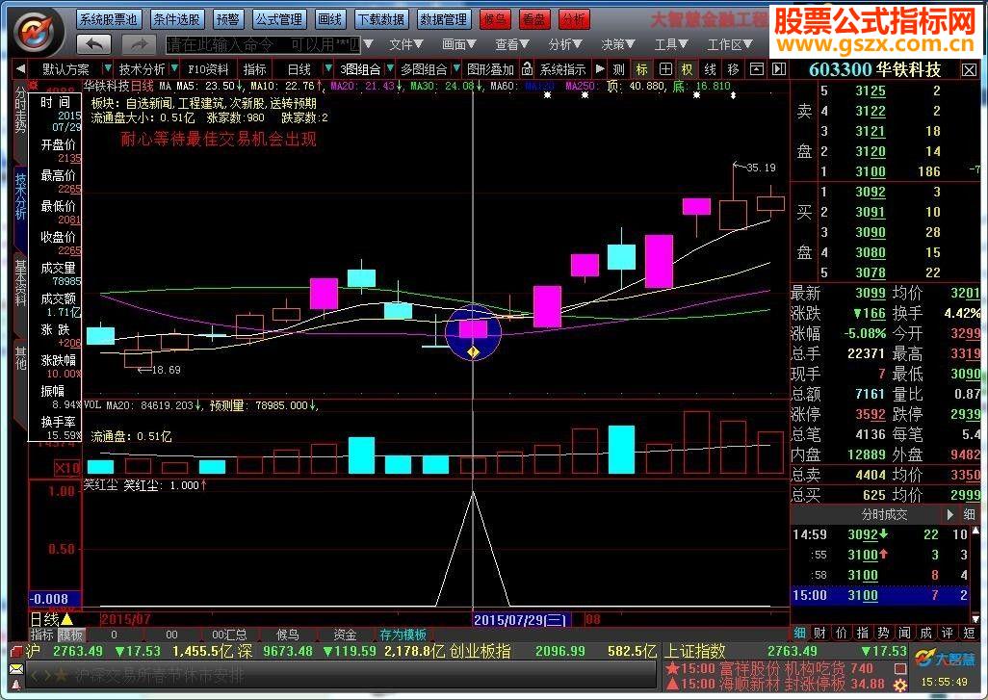The width and height of the screenshot is (988, 700).
Task: Click the 预警 button
Action: coord(227,19)
